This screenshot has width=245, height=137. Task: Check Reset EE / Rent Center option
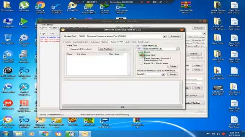point(141,63)
